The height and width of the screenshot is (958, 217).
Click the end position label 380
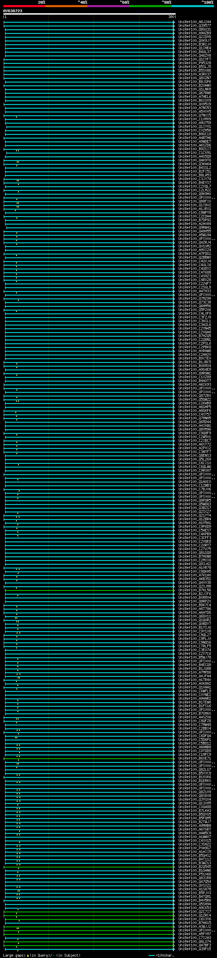tap(171, 17)
